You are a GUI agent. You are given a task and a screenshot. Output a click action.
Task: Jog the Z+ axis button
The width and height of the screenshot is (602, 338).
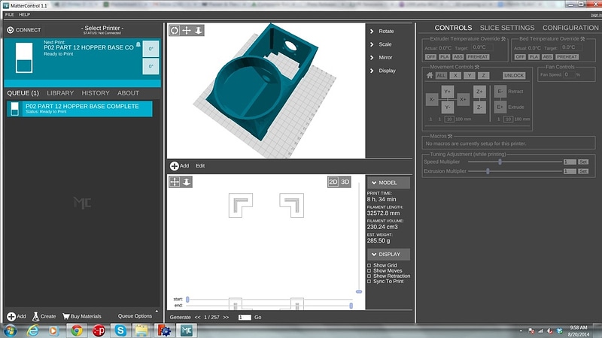(479, 92)
